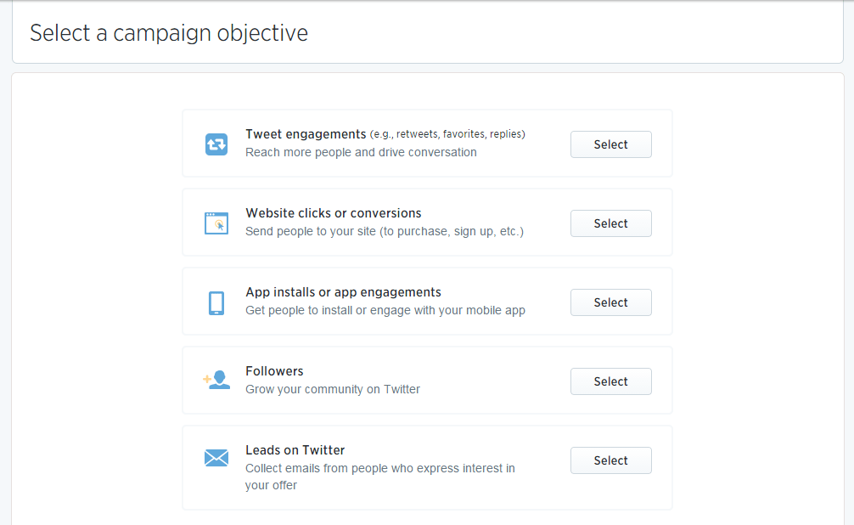Click 'Get people to install or engage' description
This screenshot has height=525, width=854.
[385, 310]
